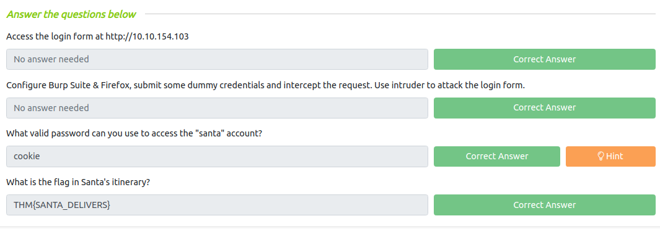The height and width of the screenshot is (229, 660).
Task: Click the question about the santa account password
Action: click(x=134, y=134)
